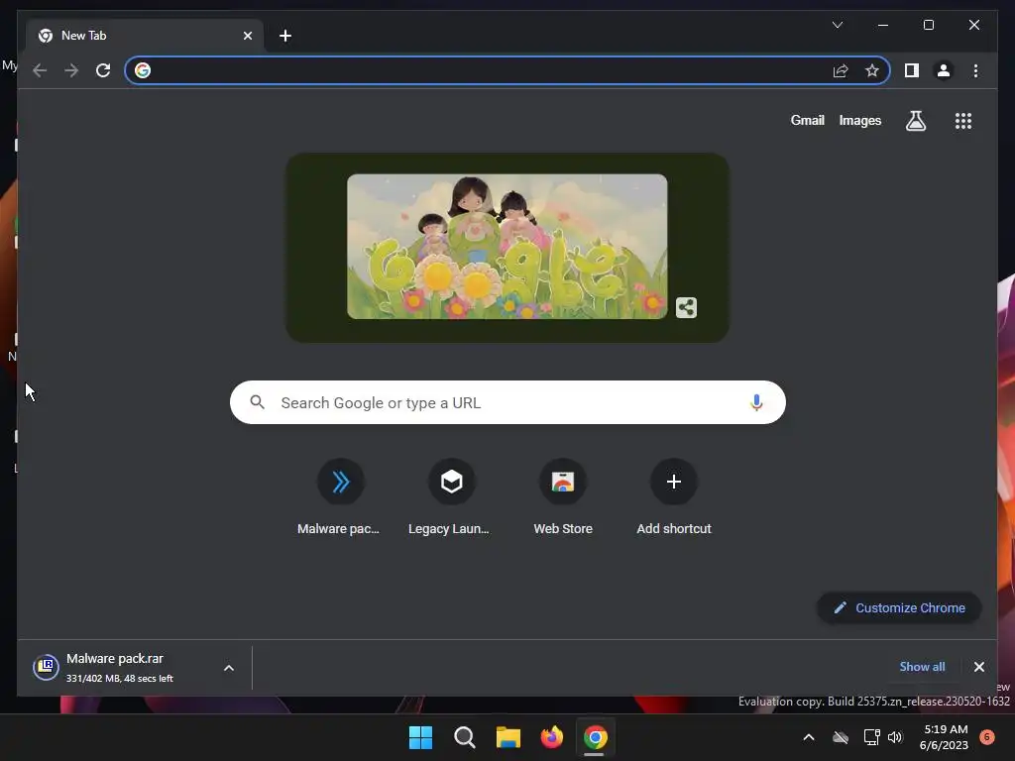The width and height of the screenshot is (1015, 761).
Task: Open the taskbar clock and date
Action: (944, 737)
